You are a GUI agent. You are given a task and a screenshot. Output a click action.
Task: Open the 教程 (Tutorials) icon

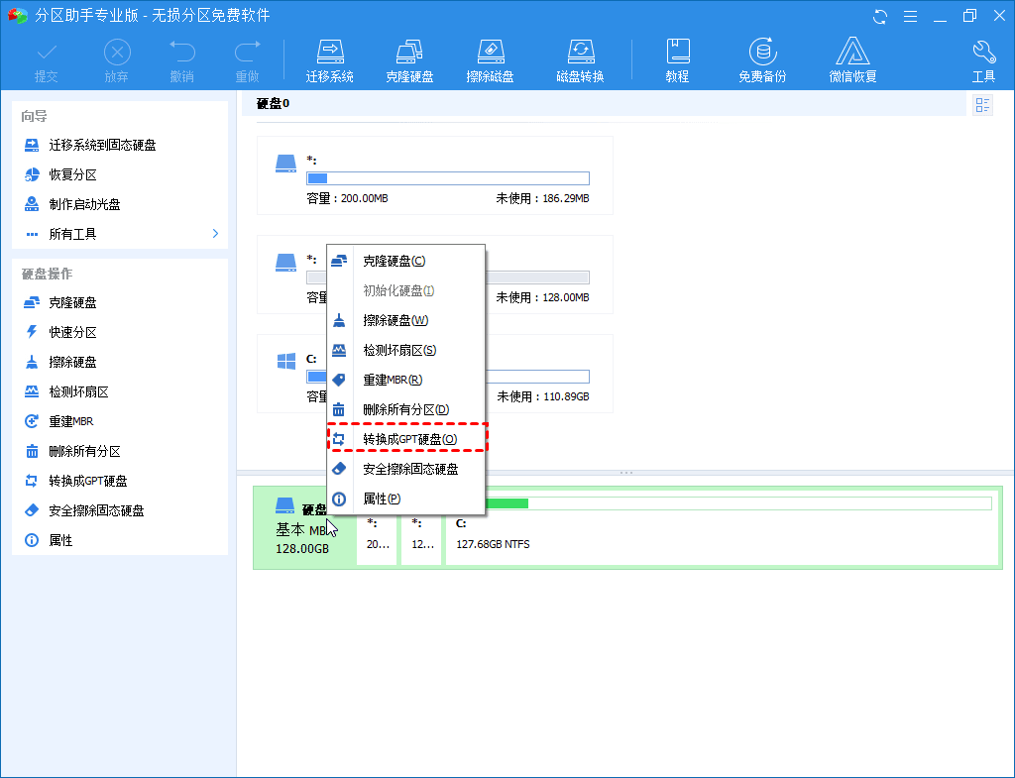pos(678,58)
